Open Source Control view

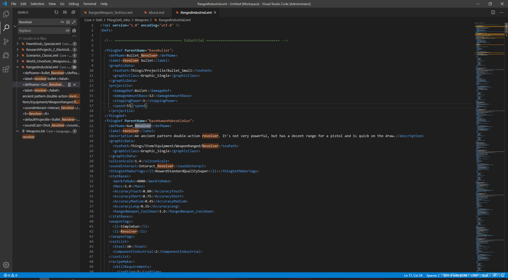click(6, 41)
